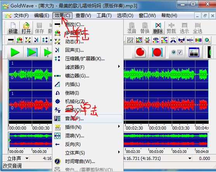Select 音调(P)... pitch menu entry
Viewport: 216px width, 172px height.
pos(88,119)
